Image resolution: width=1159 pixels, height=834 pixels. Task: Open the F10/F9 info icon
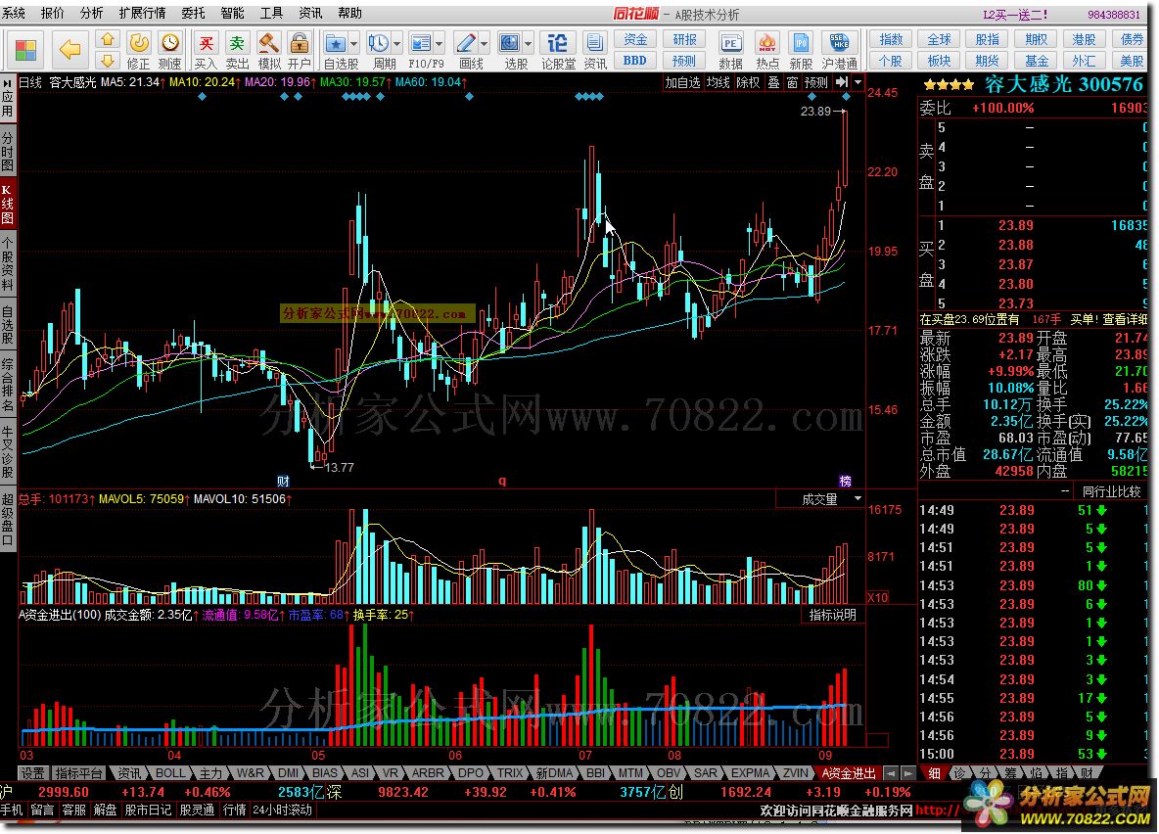tap(421, 44)
